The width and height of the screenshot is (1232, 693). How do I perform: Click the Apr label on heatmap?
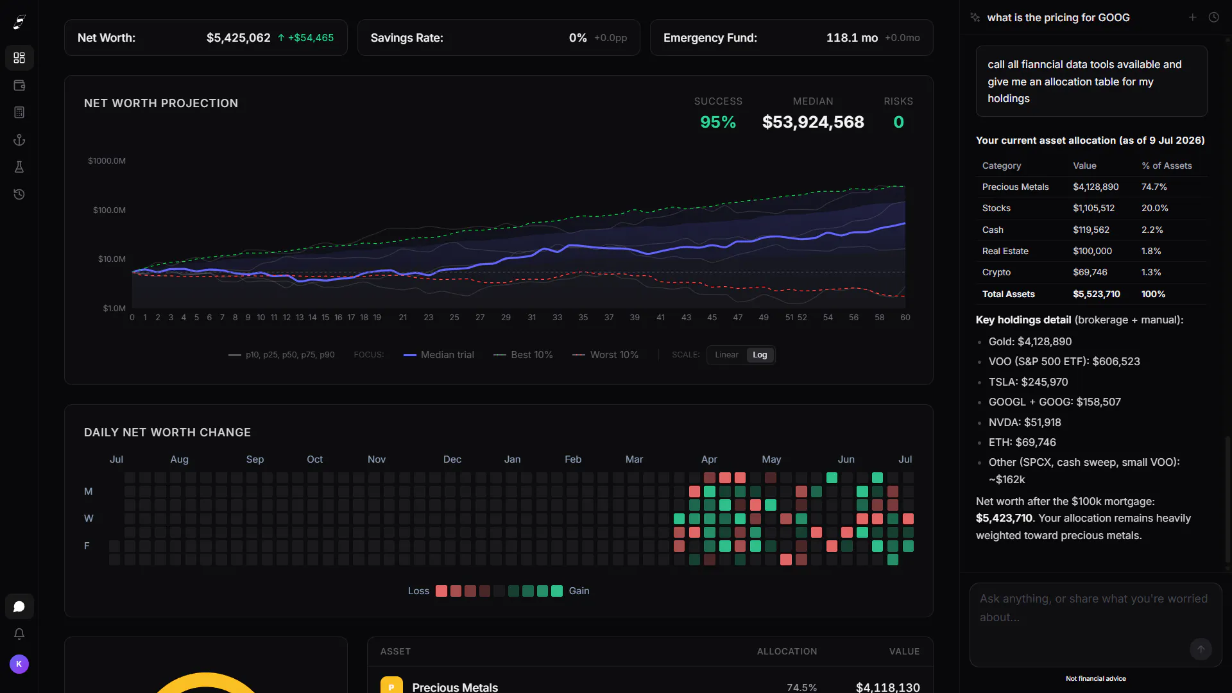(x=709, y=459)
